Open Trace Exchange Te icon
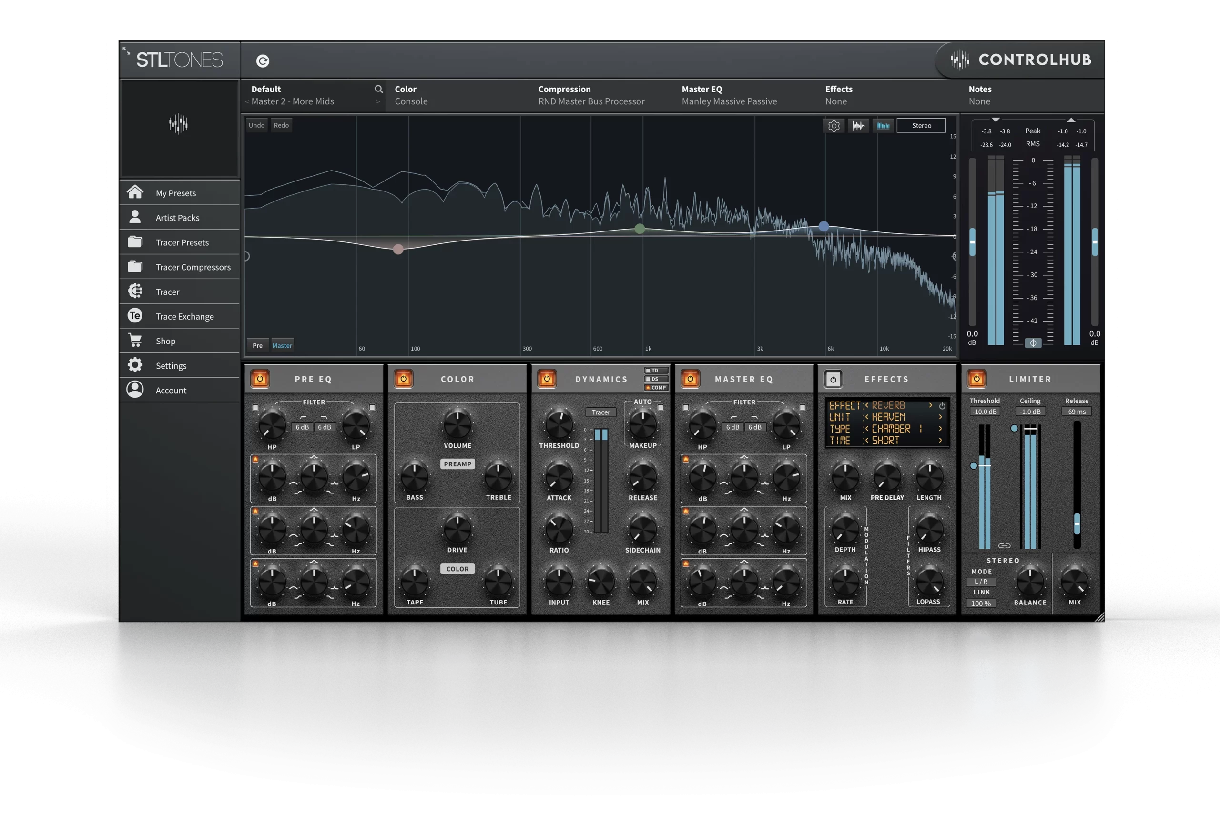The width and height of the screenshot is (1220, 835). click(135, 315)
